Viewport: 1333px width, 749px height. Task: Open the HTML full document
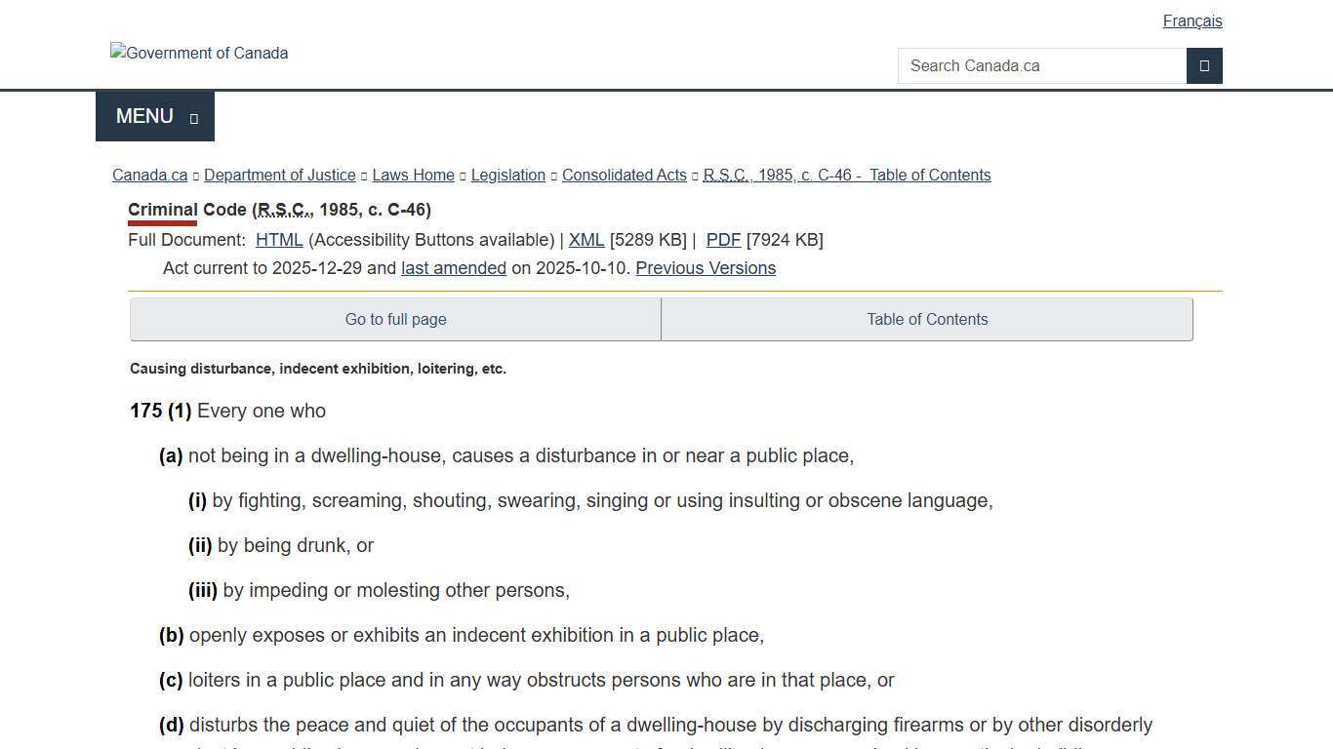[x=279, y=239]
